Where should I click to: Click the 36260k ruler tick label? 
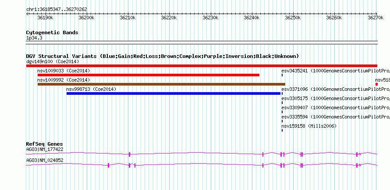pos(334,18)
